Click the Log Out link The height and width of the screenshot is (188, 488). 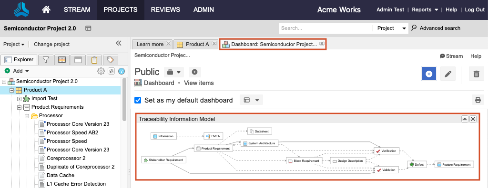point(475,9)
